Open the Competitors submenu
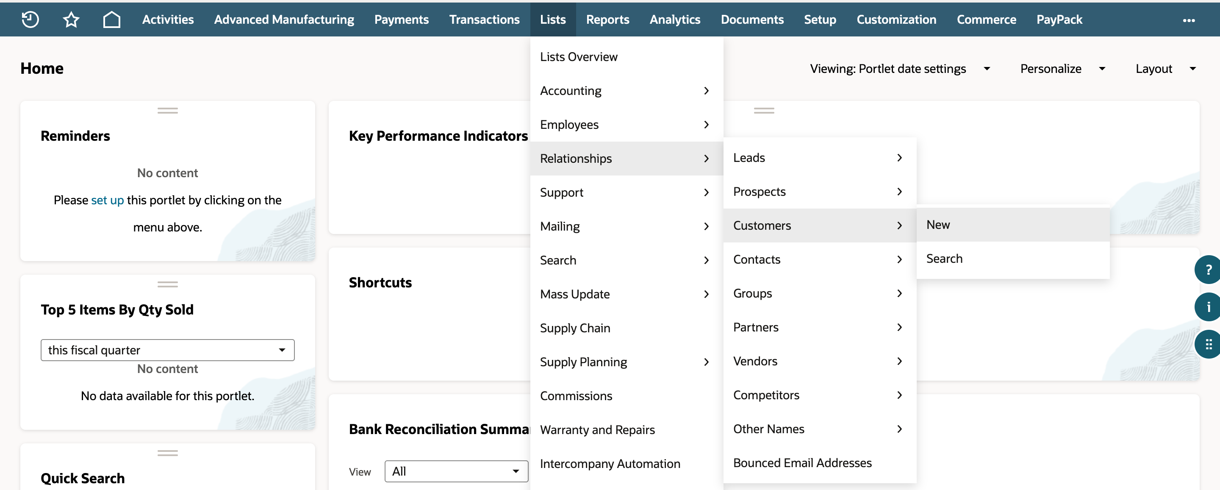 pos(820,395)
